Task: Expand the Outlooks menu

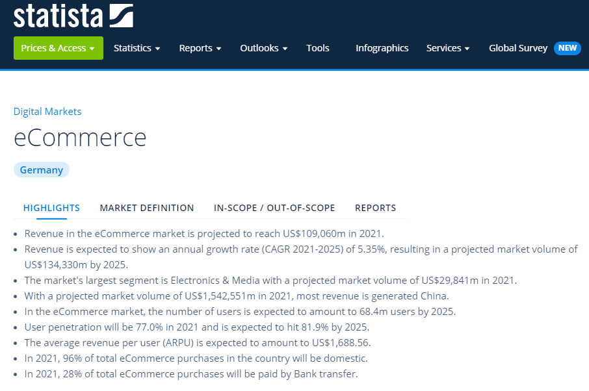Action: pyautogui.click(x=264, y=48)
